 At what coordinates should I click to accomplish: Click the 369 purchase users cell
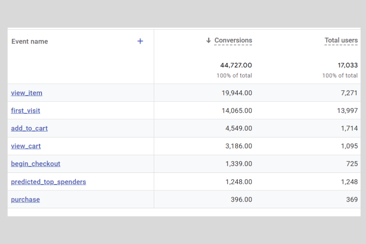pyautogui.click(x=352, y=199)
